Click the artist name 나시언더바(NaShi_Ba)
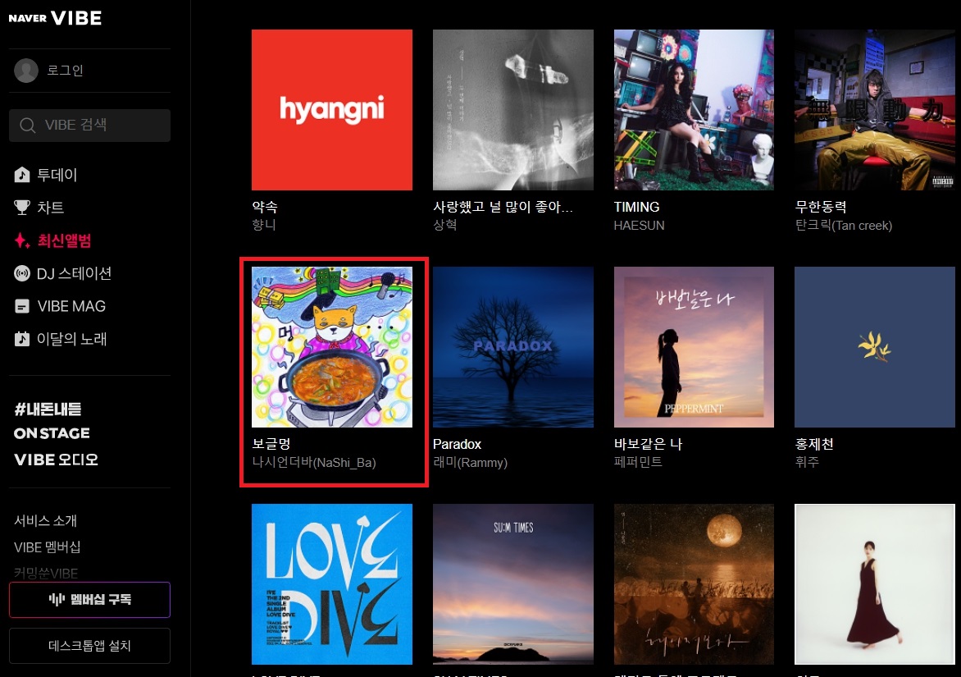 [314, 462]
